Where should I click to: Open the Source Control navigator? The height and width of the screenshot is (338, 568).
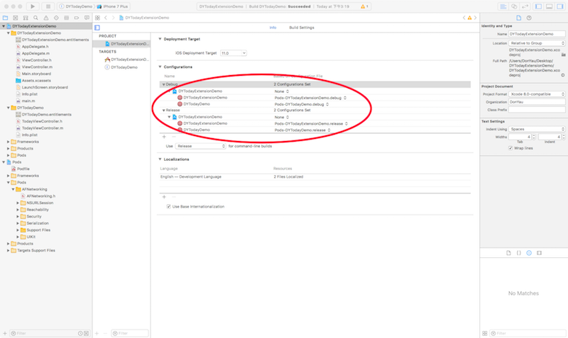pyautogui.click(x=16, y=18)
